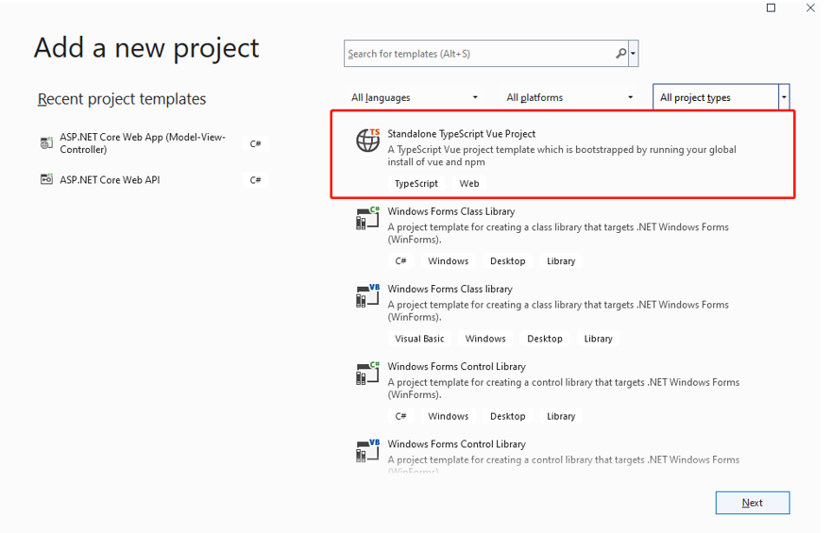Click the C# tag beside ASP.NET Core Web API
This screenshot has width=831, height=533.
coord(256,180)
